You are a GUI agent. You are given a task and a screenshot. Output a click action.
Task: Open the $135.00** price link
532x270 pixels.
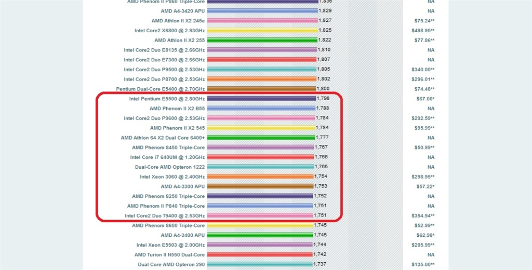click(423, 265)
